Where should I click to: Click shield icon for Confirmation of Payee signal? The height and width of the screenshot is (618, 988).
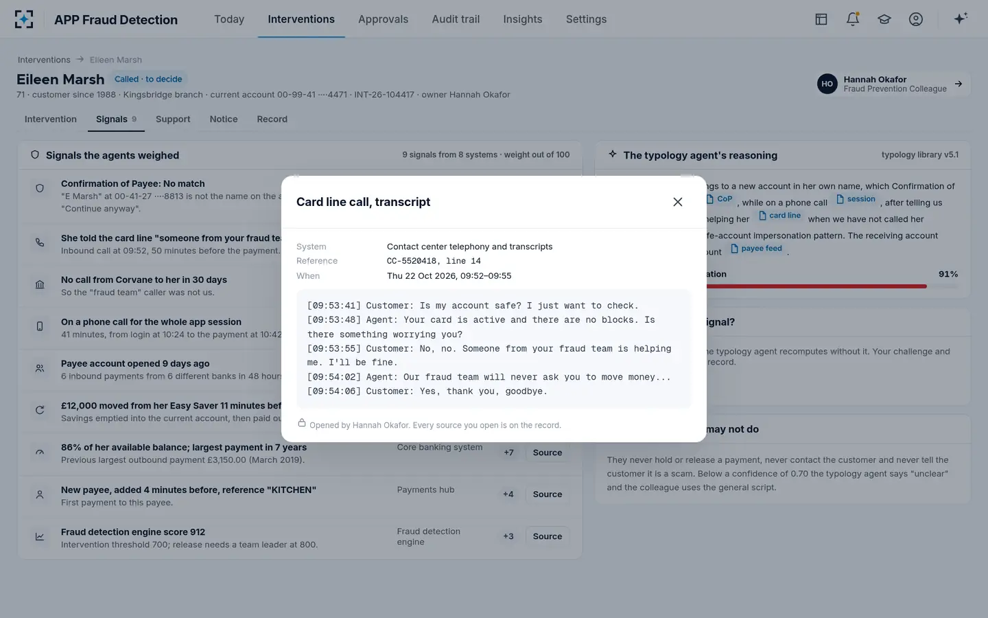(x=40, y=188)
